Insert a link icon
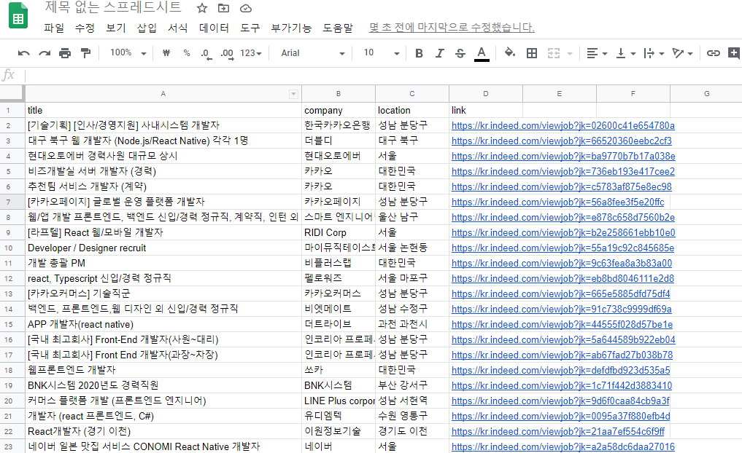Screen dimensions: 742x453 coord(713,53)
